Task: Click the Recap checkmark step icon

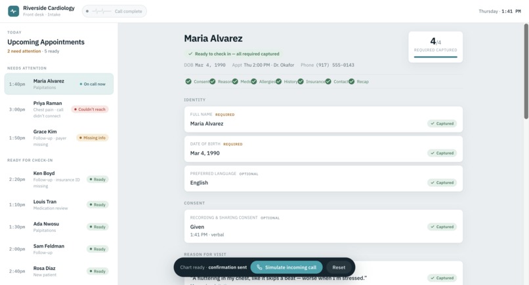Action: pyautogui.click(x=352, y=81)
